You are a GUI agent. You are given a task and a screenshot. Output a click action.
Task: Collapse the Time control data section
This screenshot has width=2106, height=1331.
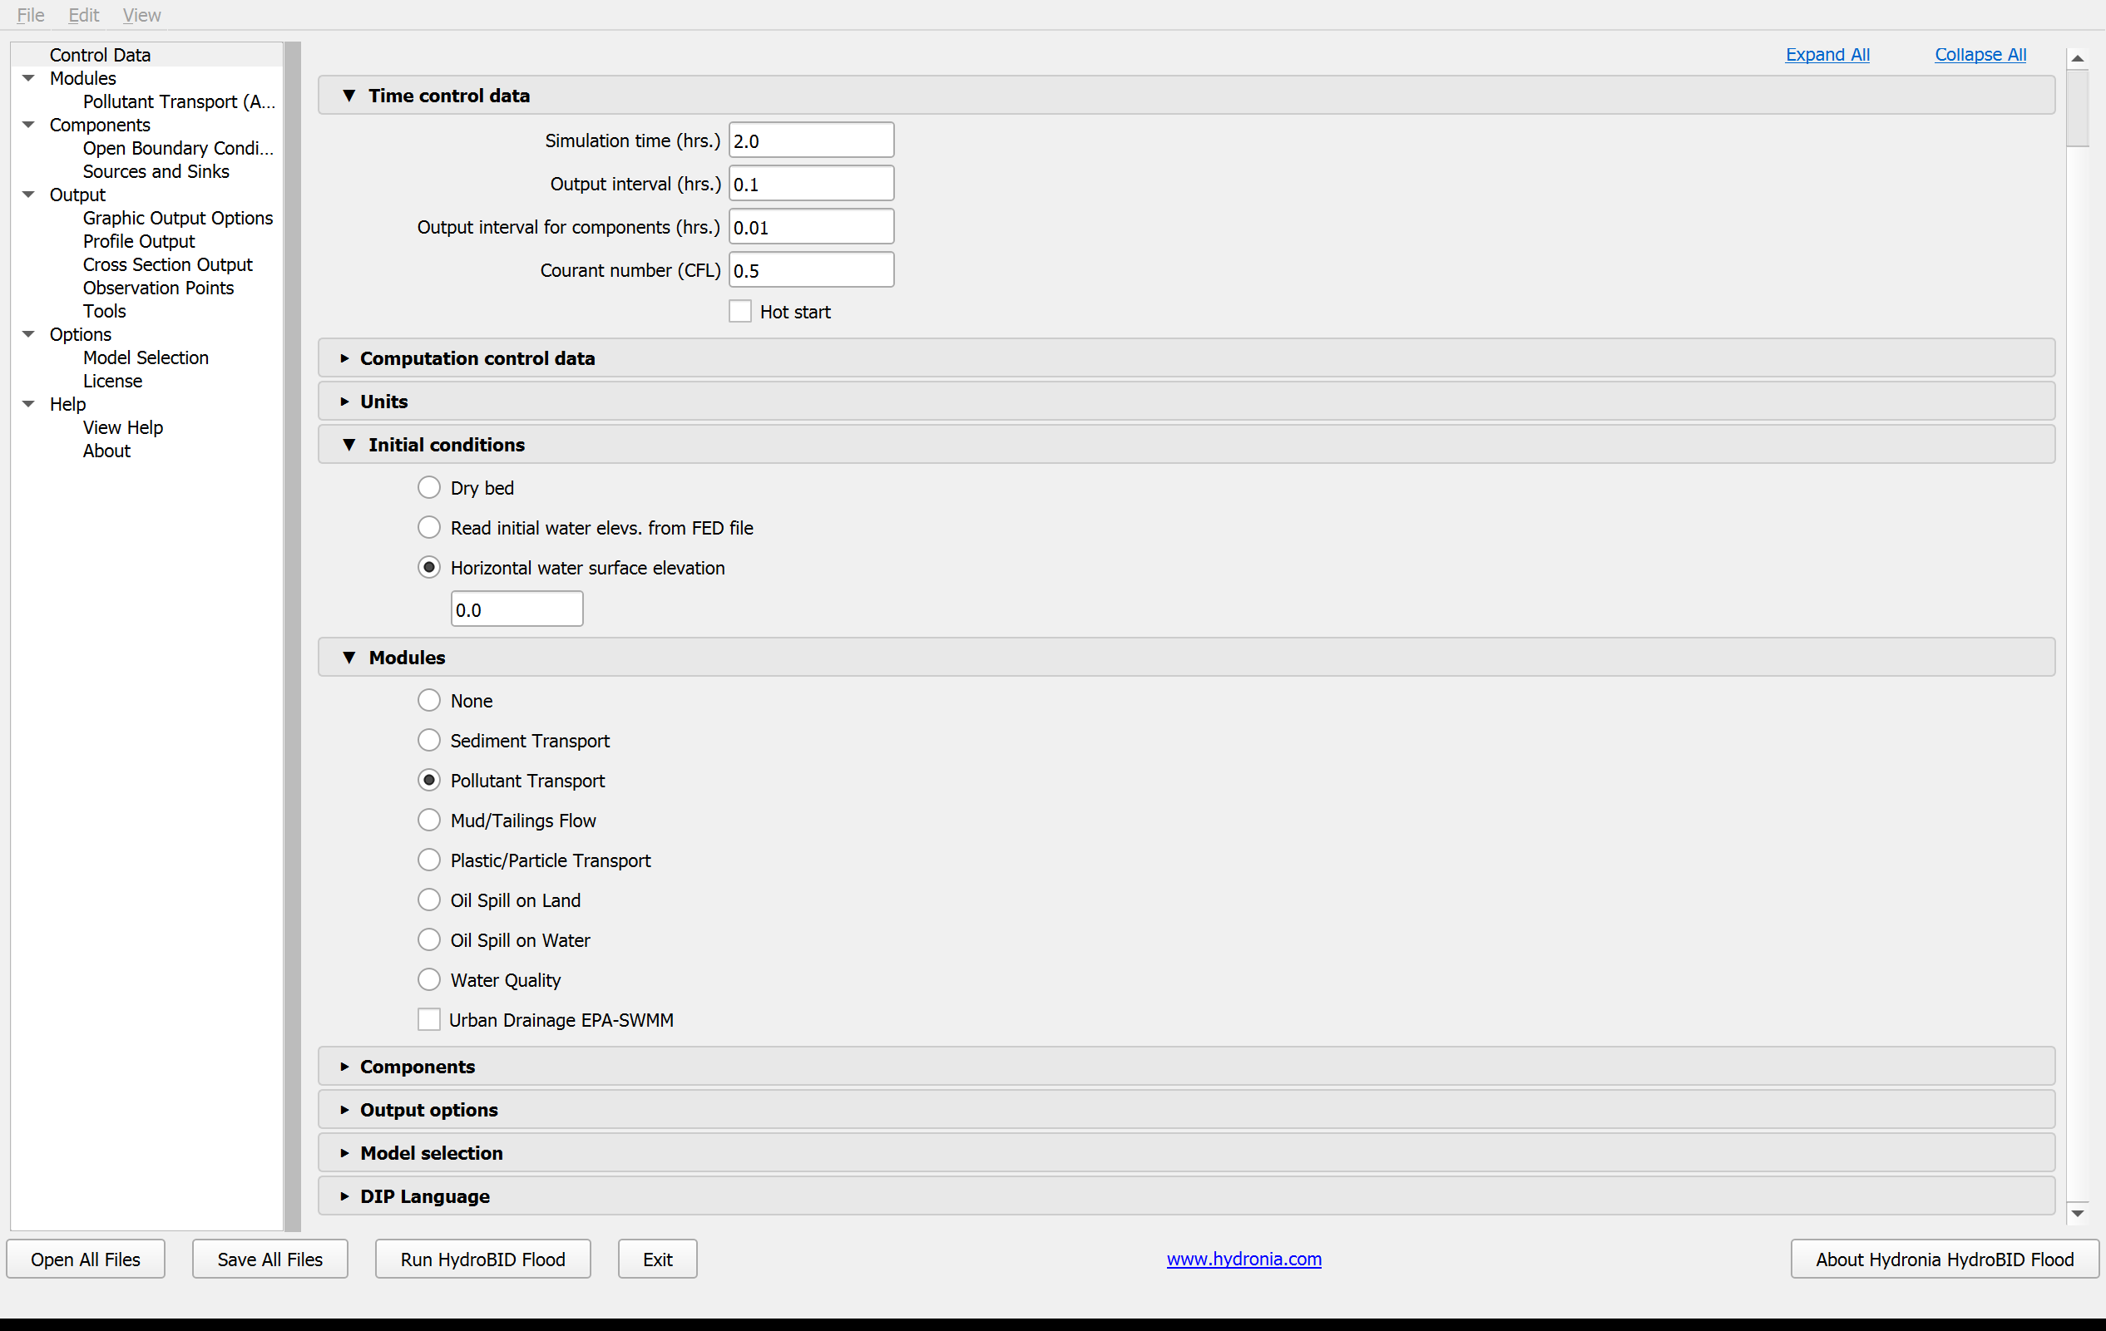[x=349, y=96]
